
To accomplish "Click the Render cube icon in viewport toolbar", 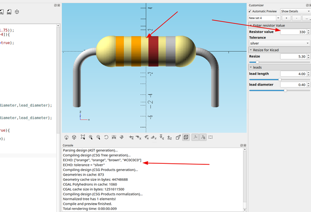I will (x=74, y=137).
